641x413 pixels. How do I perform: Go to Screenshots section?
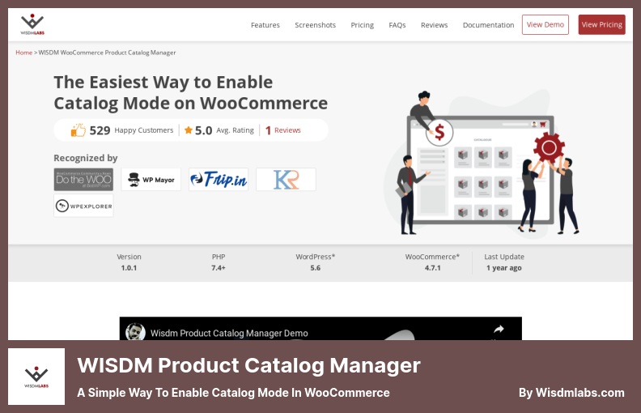(315, 25)
